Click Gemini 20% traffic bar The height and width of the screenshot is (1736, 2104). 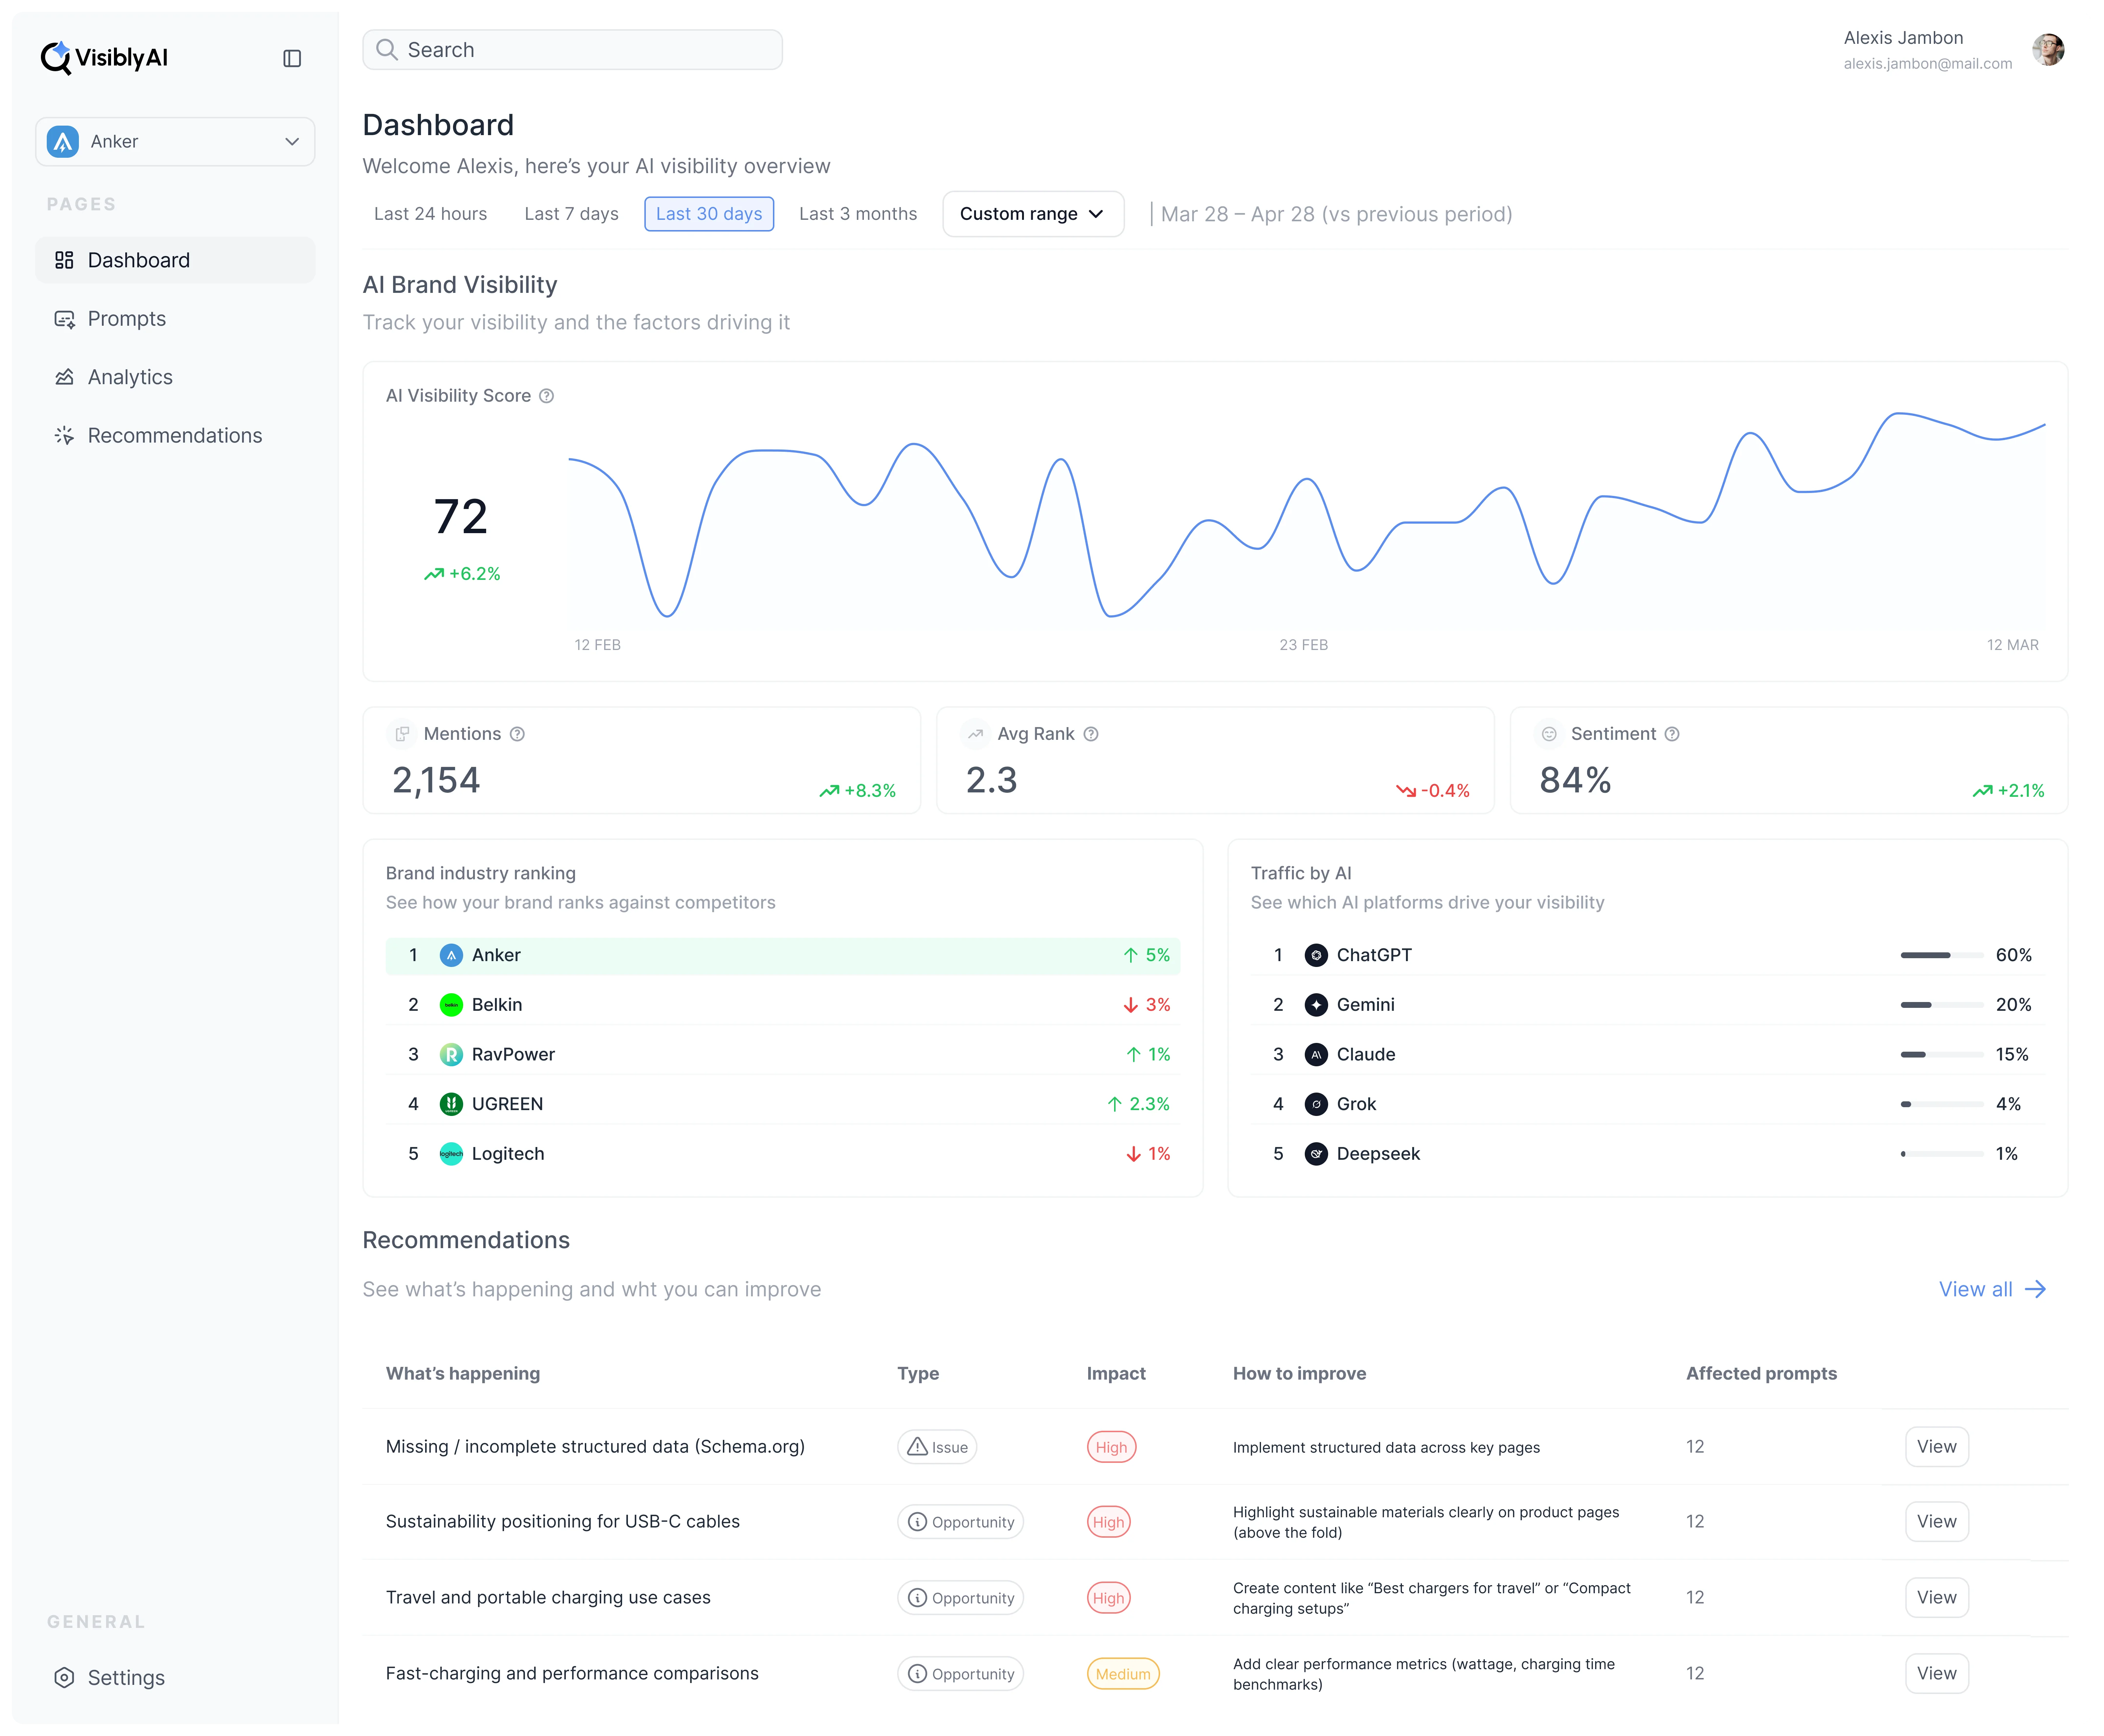click(1941, 1005)
